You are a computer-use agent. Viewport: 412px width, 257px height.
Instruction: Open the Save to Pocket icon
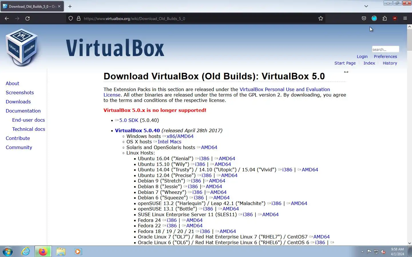364,18
